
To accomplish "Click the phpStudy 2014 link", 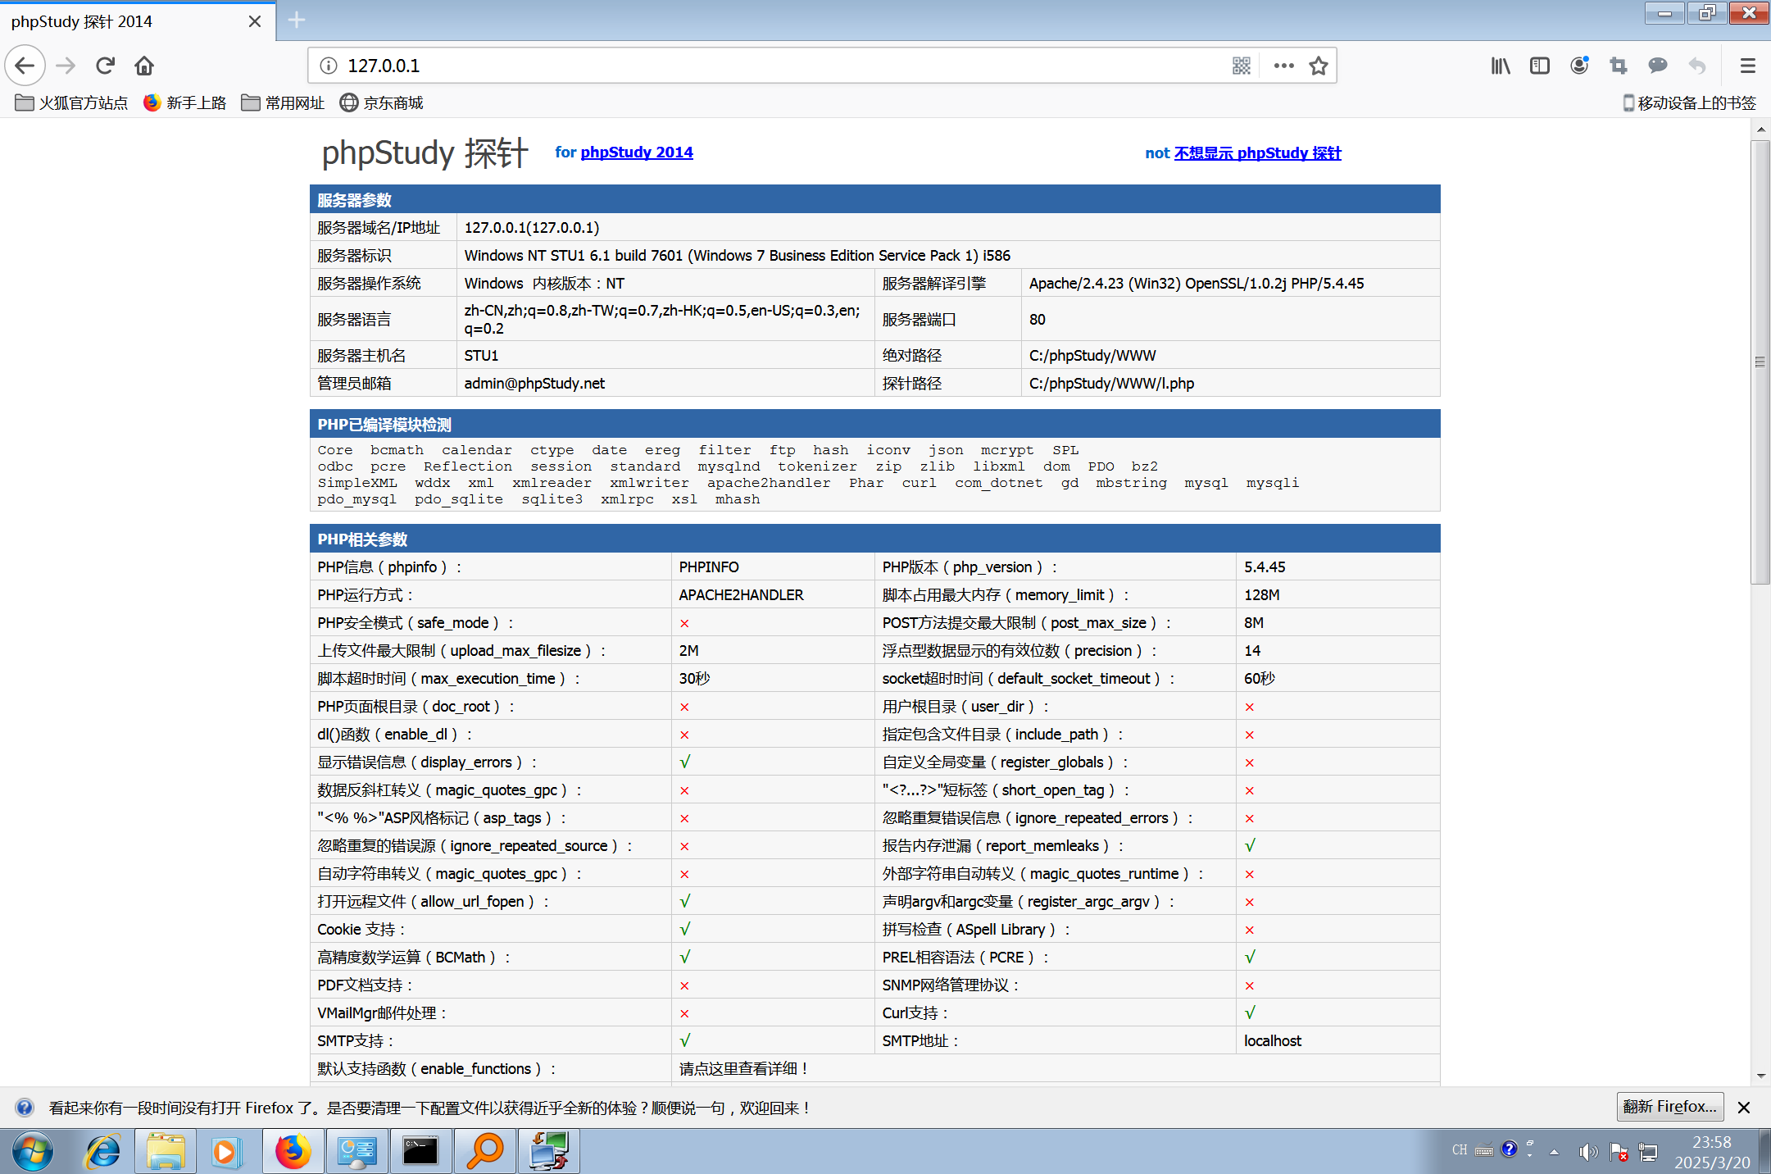I will 636,152.
